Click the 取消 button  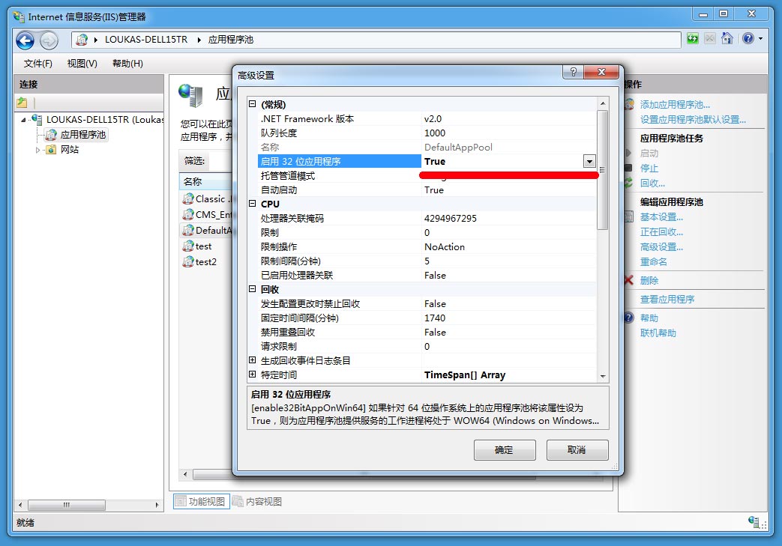(577, 450)
